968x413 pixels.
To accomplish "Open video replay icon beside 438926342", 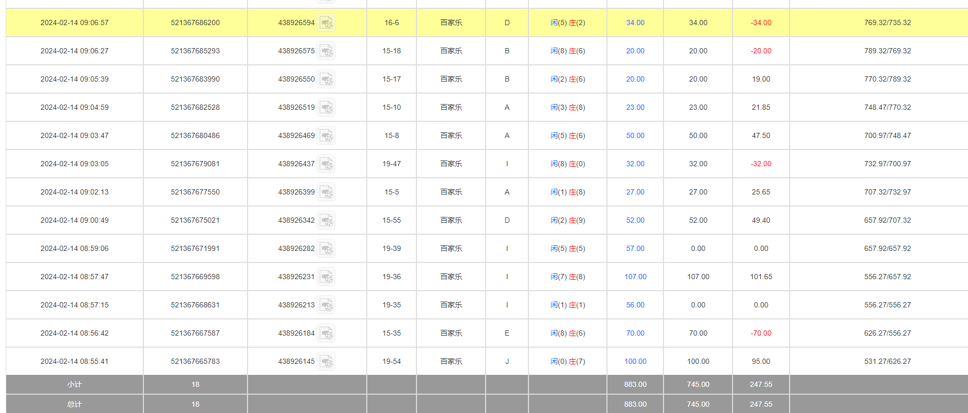I will (x=326, y=221).
